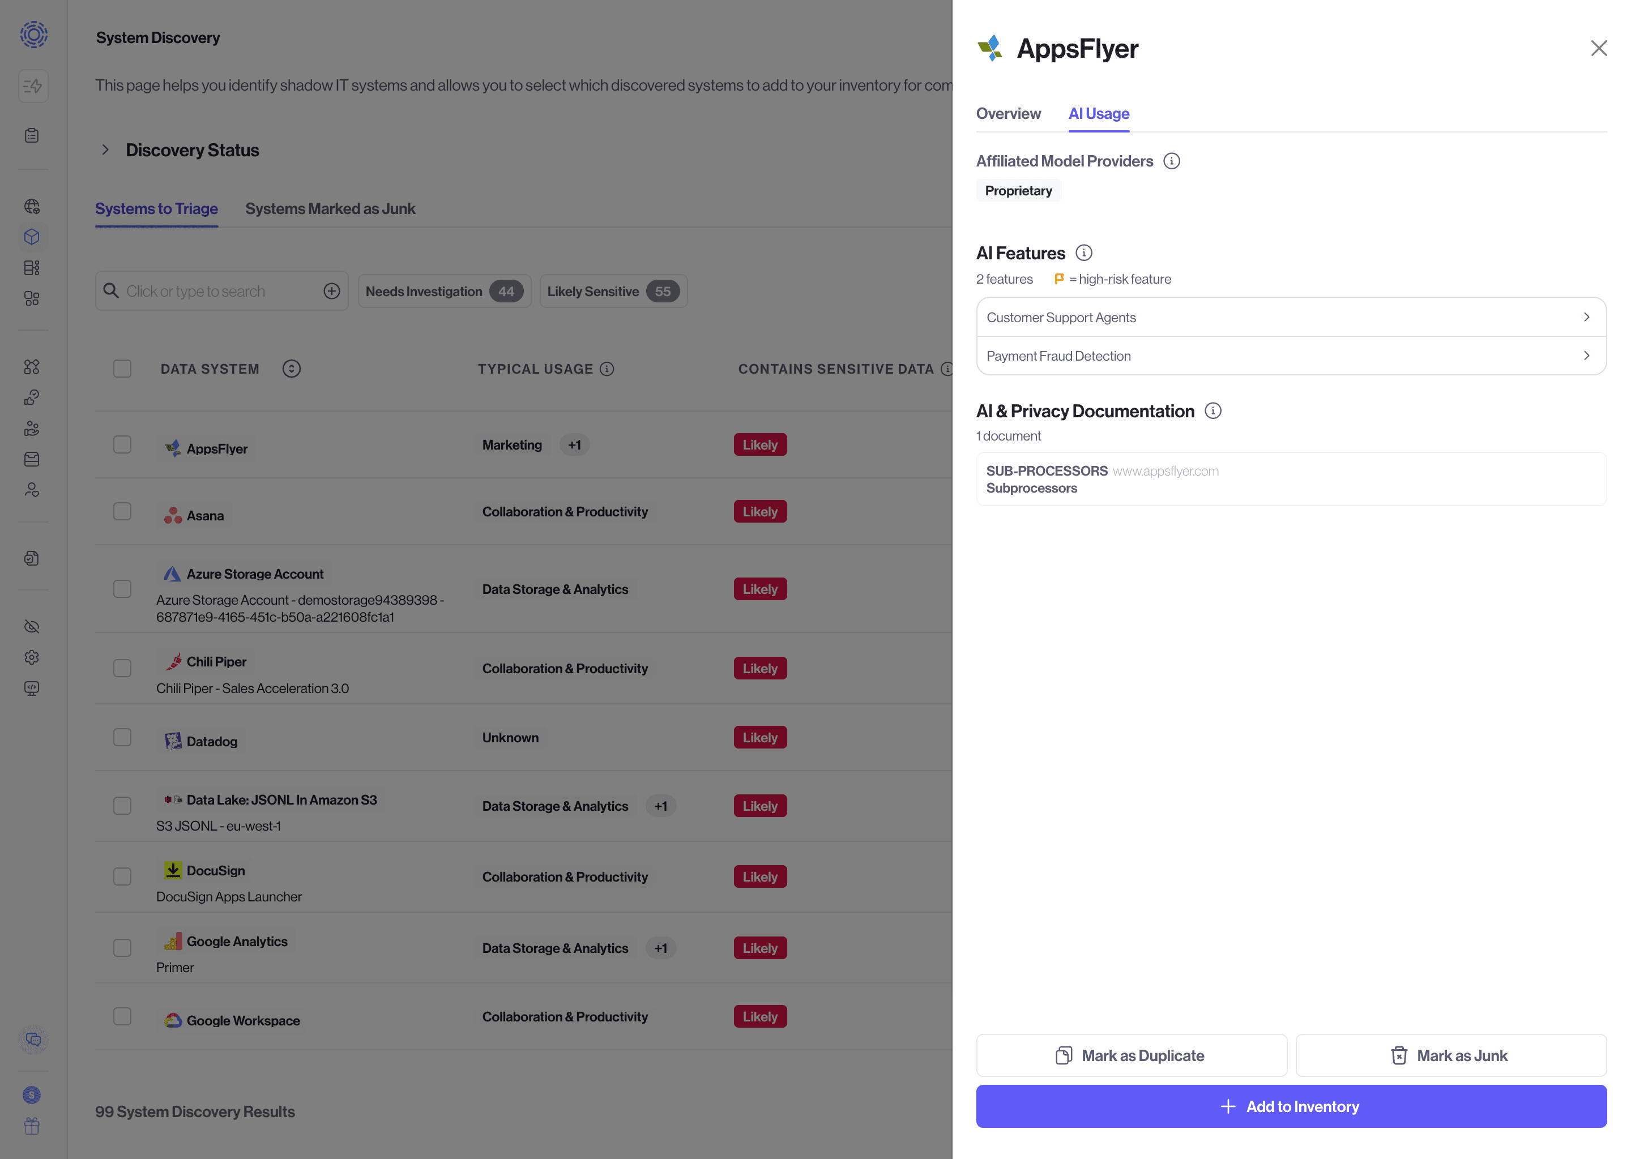Image resolution: width=1631 pixels, height=1159 pixels.
Task: Open the crossed-out eye sidebar icon
Action: 32,627
